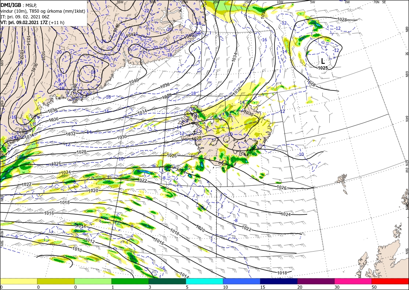Click the '1046' isobar label
The image size is (409, 290).
pyautogui.click(x=116, y=28)
